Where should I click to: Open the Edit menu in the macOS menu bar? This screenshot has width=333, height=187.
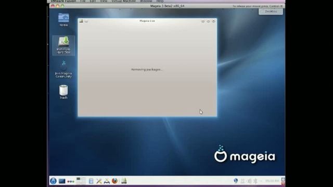coord(93,1)
